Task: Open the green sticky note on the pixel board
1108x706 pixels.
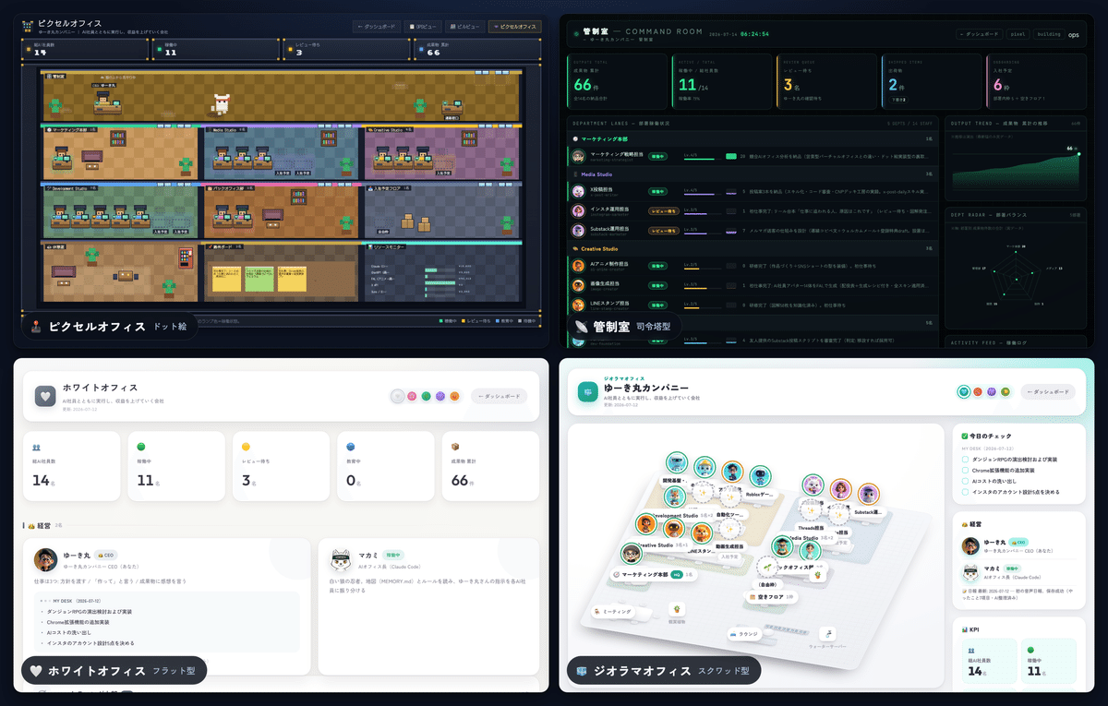Action: tap(261, 278)
